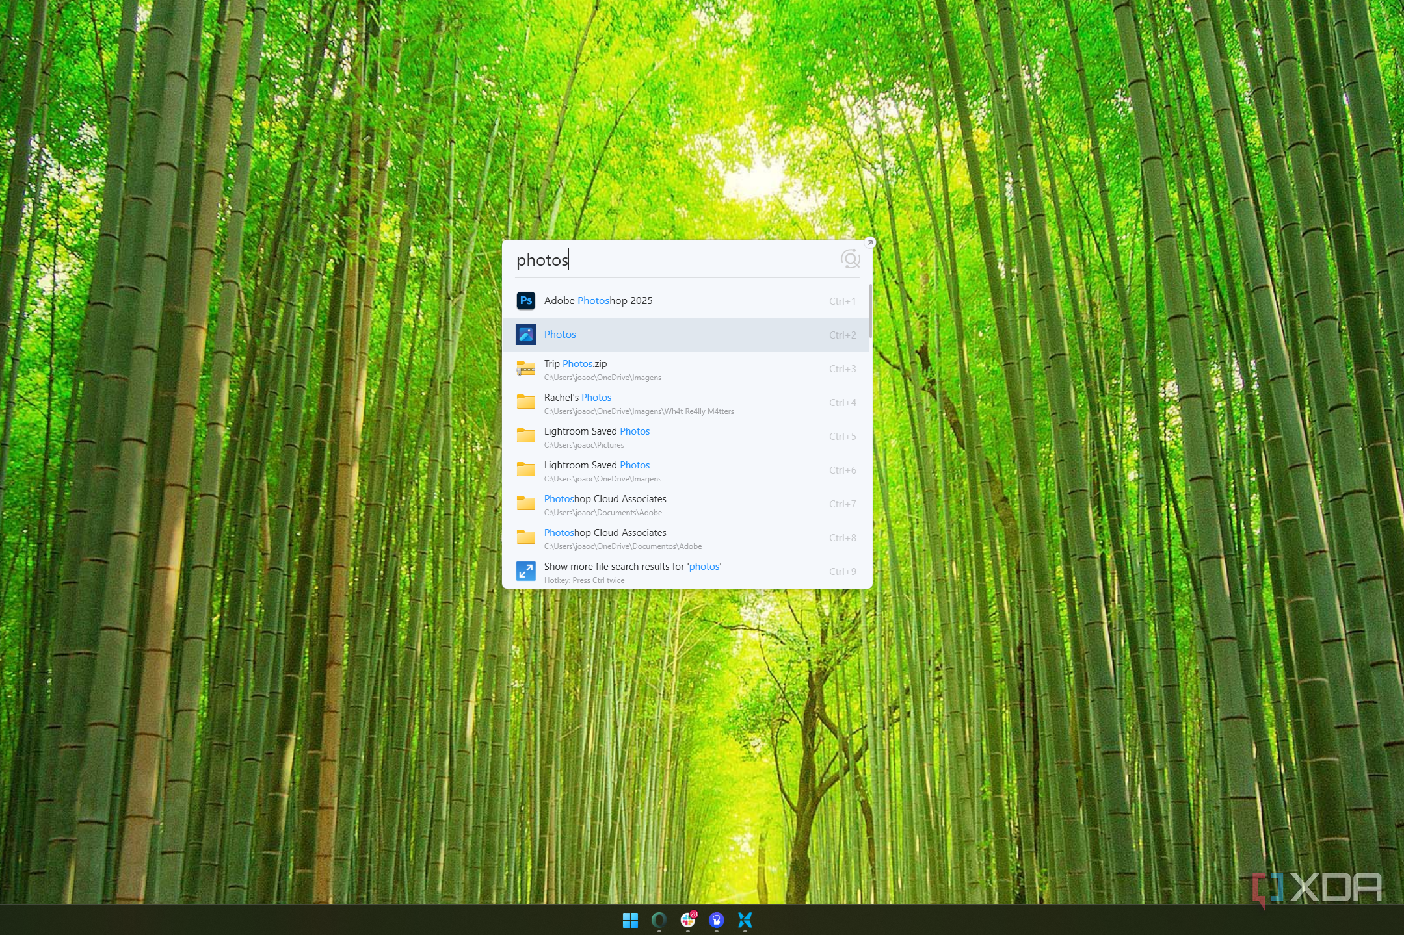1404x935 pixels.
Task: Click the Ctrl+6 shortcut label
Action: [x=842, y=470]
